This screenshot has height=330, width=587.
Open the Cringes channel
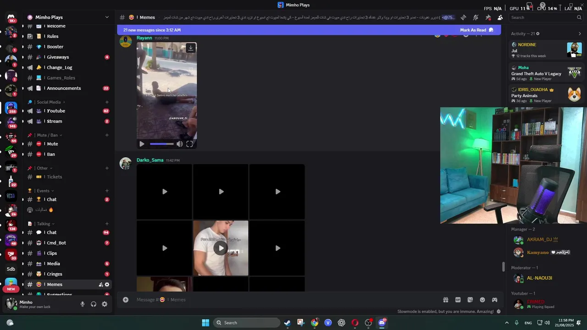pos(68,274)
